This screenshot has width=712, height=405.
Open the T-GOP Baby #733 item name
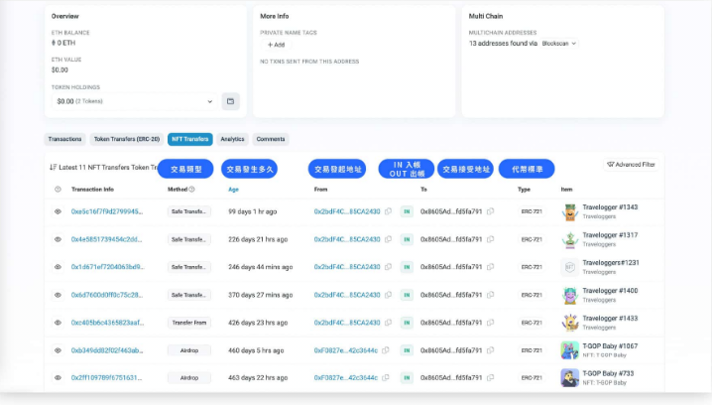click(608, 373)
